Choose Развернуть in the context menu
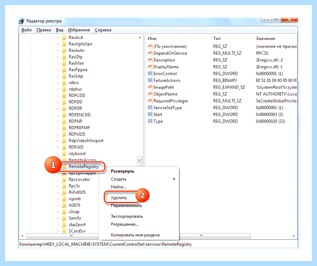The width and height of the screenshot is (317, 266). (123, 171)
